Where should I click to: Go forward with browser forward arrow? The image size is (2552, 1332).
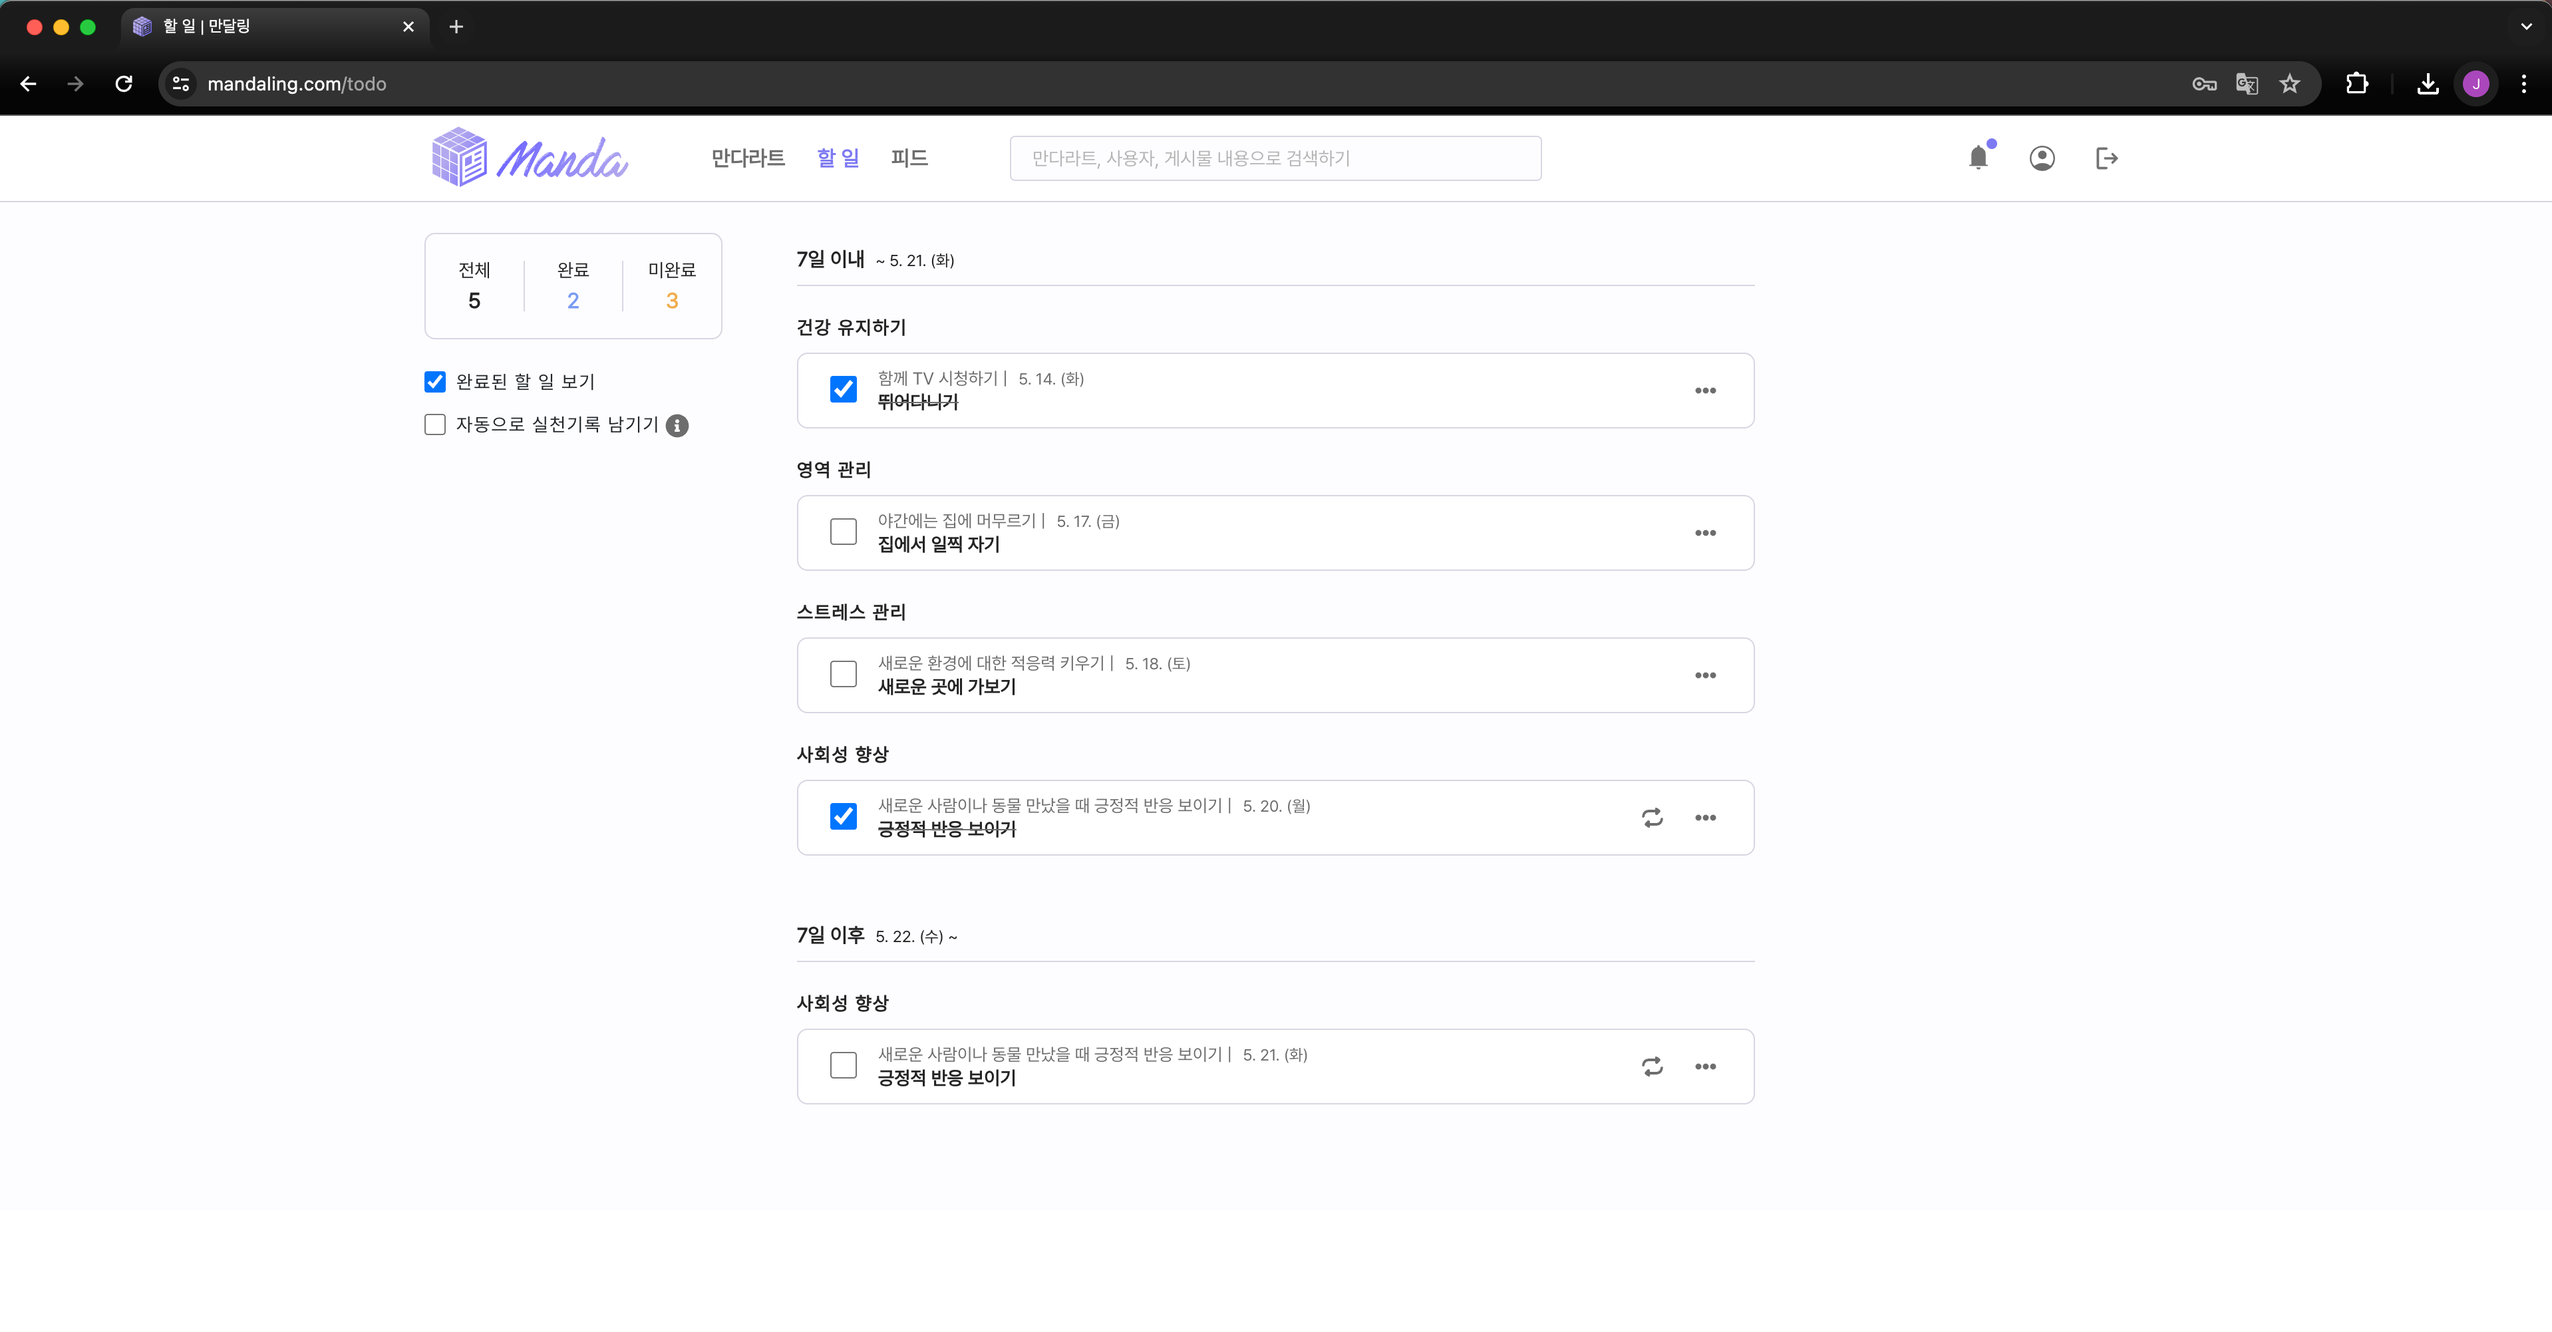coord(75,84)
